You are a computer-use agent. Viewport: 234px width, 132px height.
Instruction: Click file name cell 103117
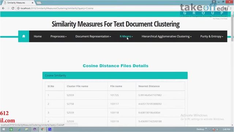point(114,104)
